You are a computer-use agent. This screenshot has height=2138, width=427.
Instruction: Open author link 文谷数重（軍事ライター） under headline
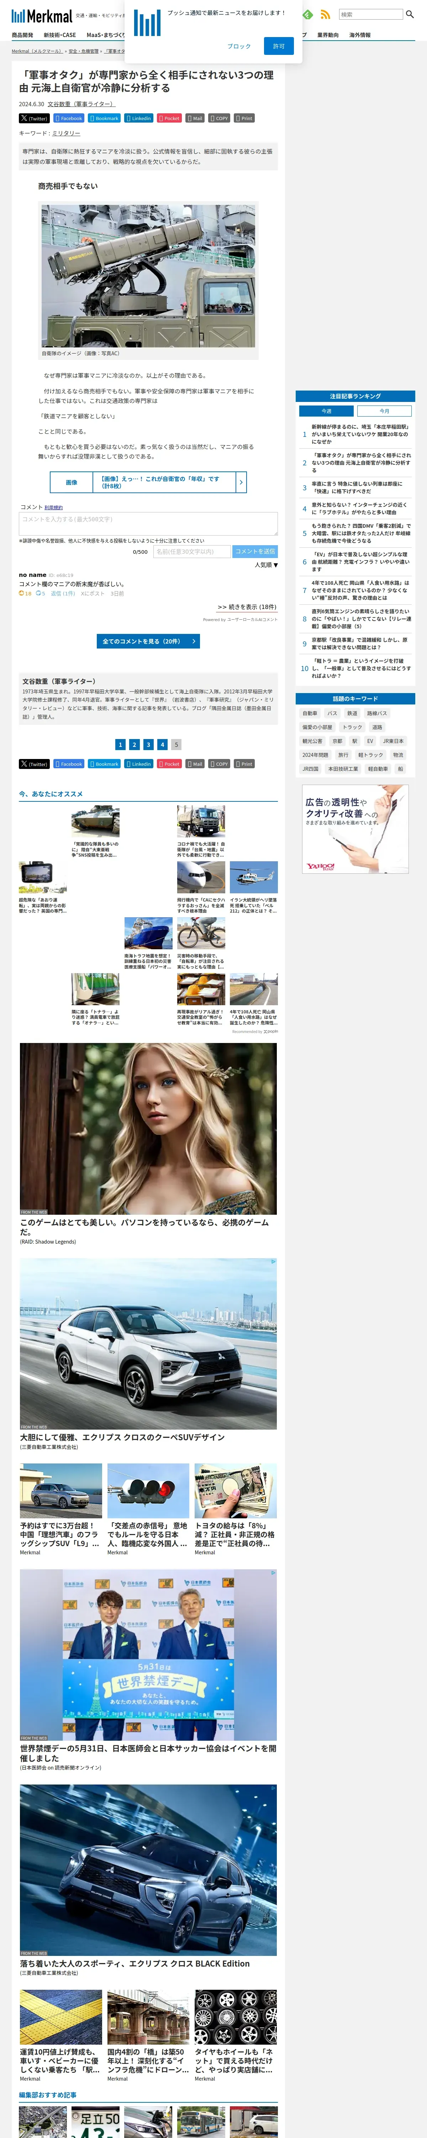point(80,104)
